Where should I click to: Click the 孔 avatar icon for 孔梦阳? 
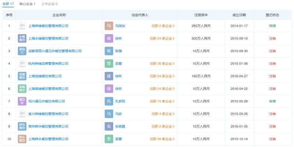[109, 101]
